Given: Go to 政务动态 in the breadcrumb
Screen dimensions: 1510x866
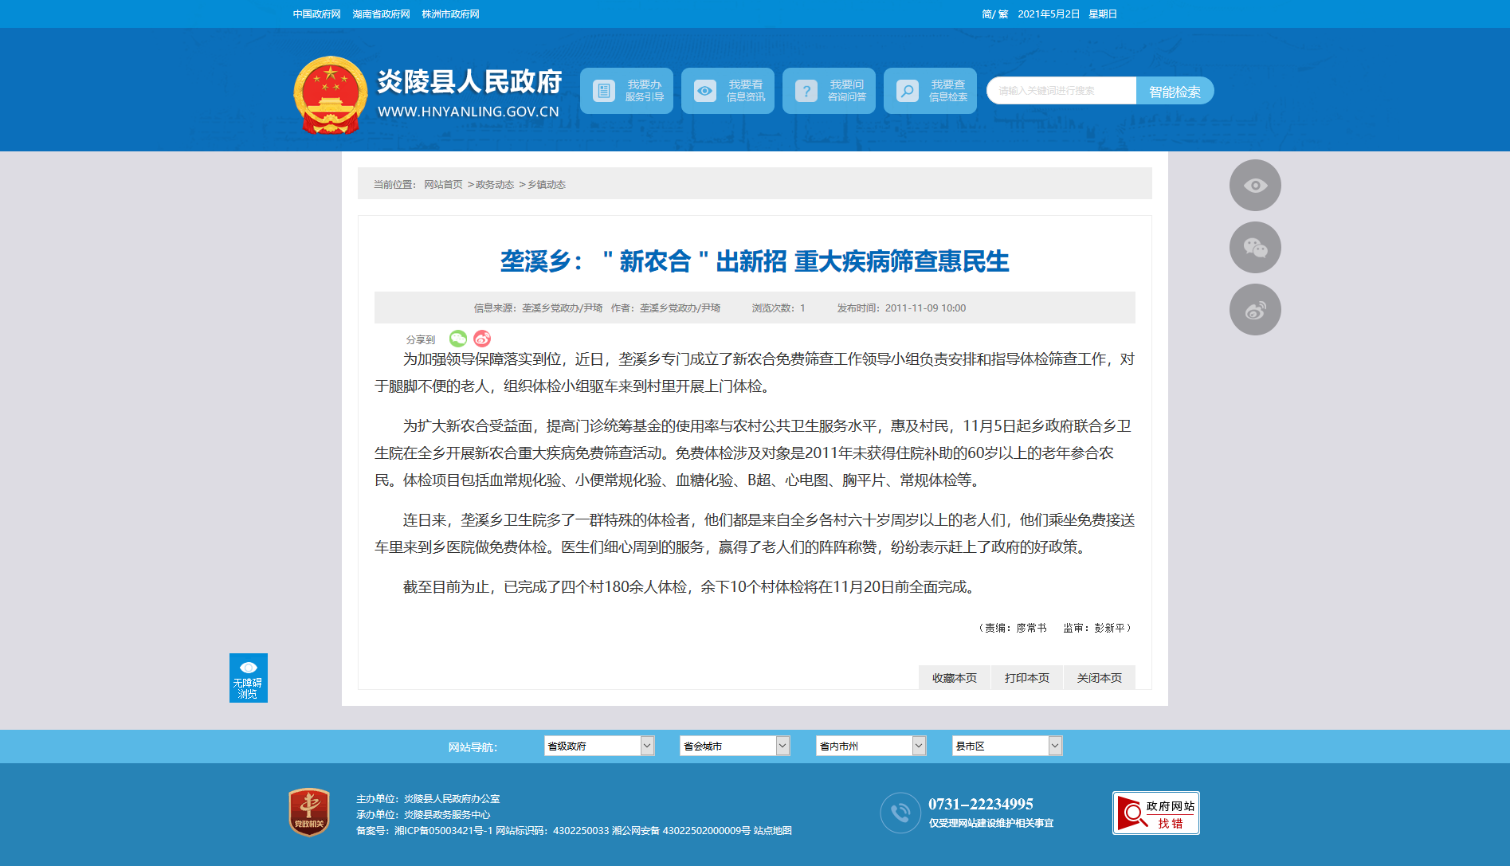Looking at the screenshot, I should 495,185.
